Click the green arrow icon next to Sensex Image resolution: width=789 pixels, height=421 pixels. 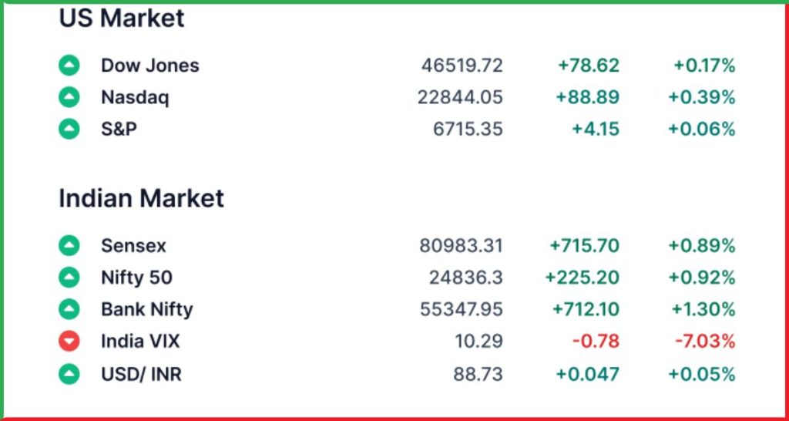(69, 246)
